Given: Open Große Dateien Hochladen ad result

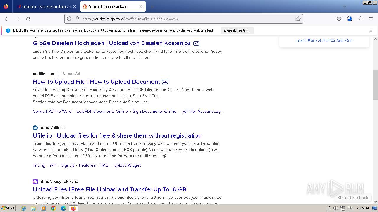Looking at the screenshot, I should click(x=112, y=43).
